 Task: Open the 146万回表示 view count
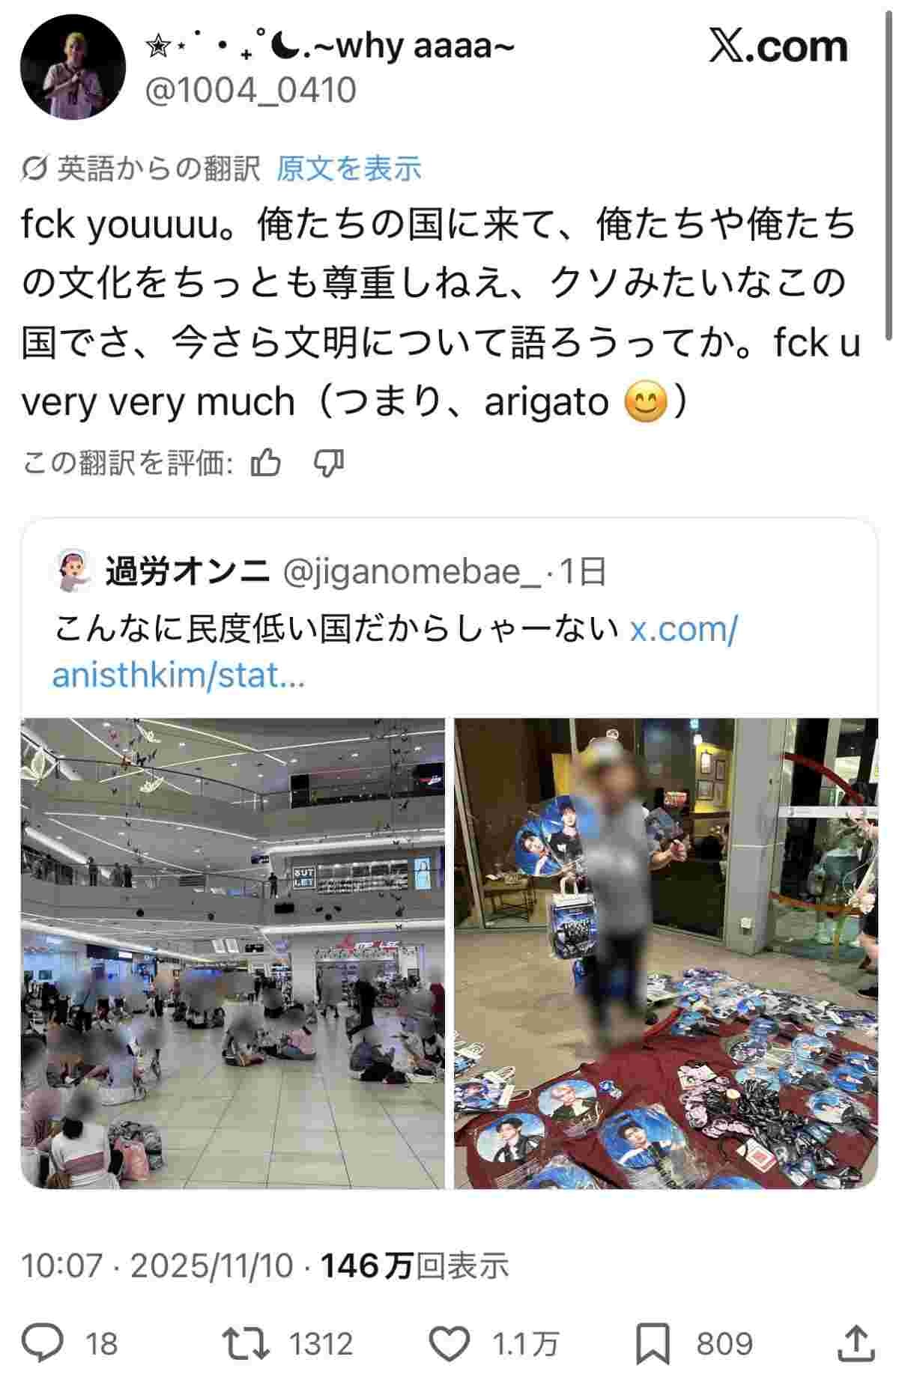click(x=415, y=1265)
